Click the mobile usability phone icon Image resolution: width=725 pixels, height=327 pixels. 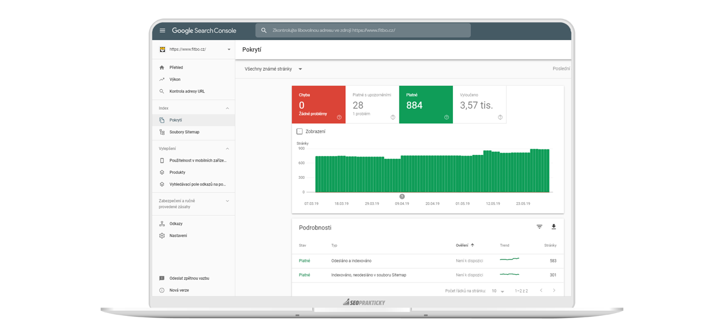pyautogui.click(x=162, y=160)
